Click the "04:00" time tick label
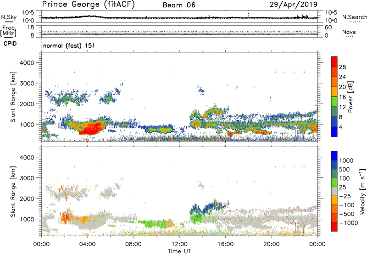Viewport: 367px width, 254px height. point(87,244)
